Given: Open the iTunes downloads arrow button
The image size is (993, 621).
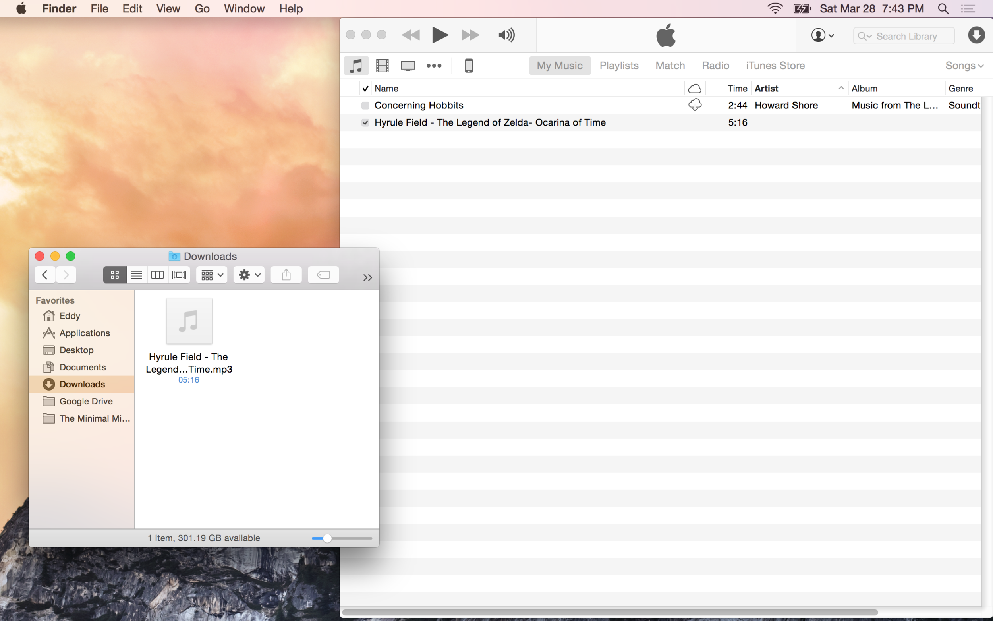Looking at the screenshot, I should (x=976, y=35).
